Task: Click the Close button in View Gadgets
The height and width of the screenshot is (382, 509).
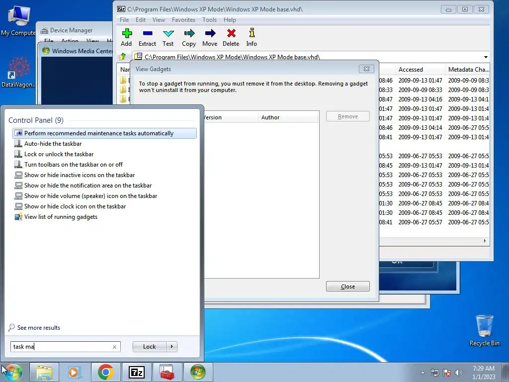Action: [x=347, y=286]
